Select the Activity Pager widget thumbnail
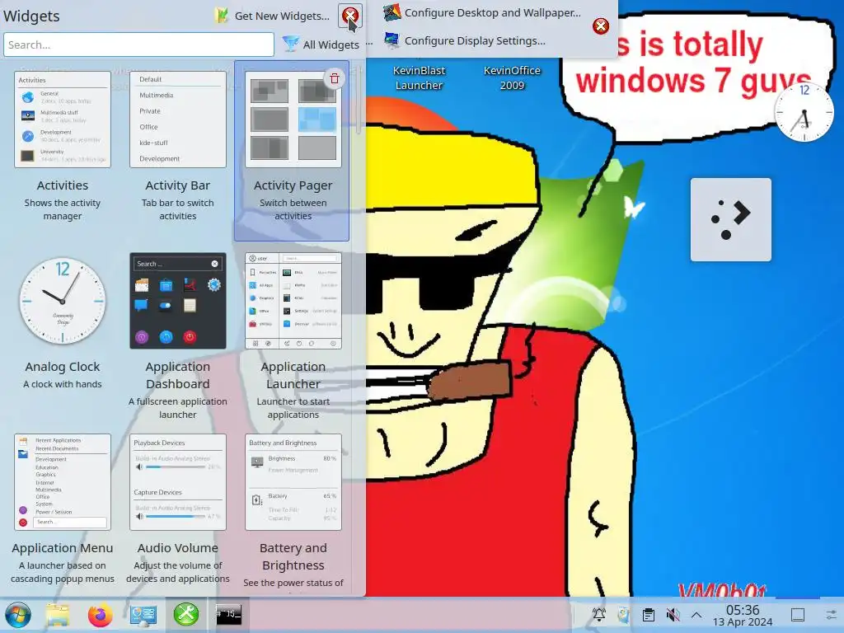The width and height of the screenshot is (844, 633). pos(293,120)
